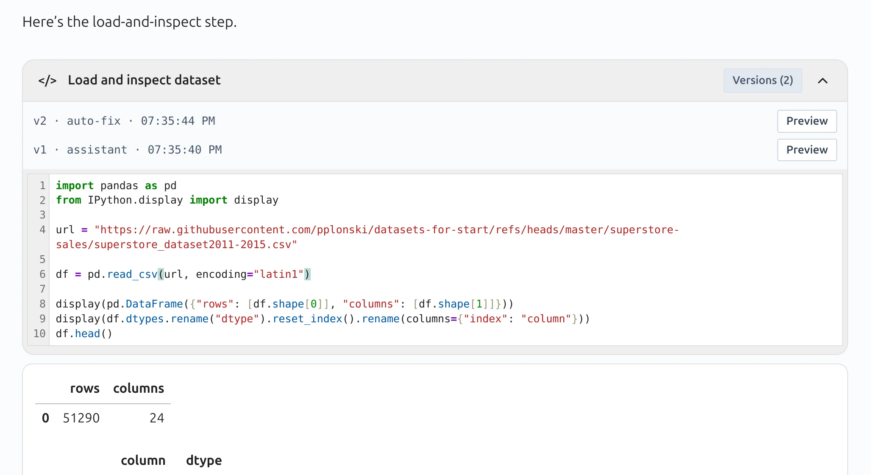
Task: Preview version v2 auto-fix
Action: coord(807,121)
